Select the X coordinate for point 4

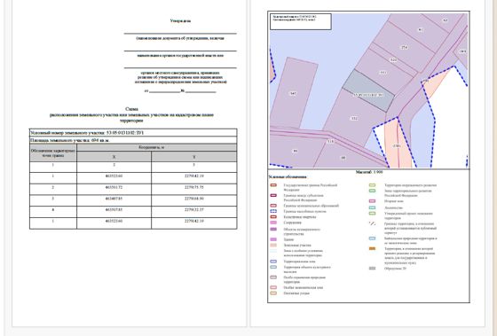point(114,209)
